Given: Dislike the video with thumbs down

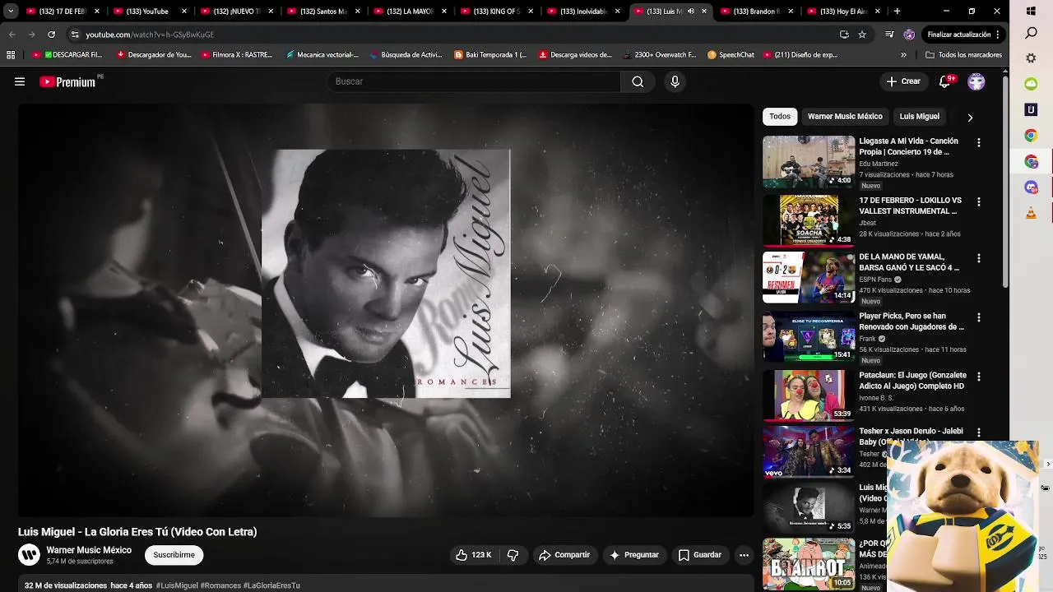Looking at the screenshot, I should tap(513, 555).
